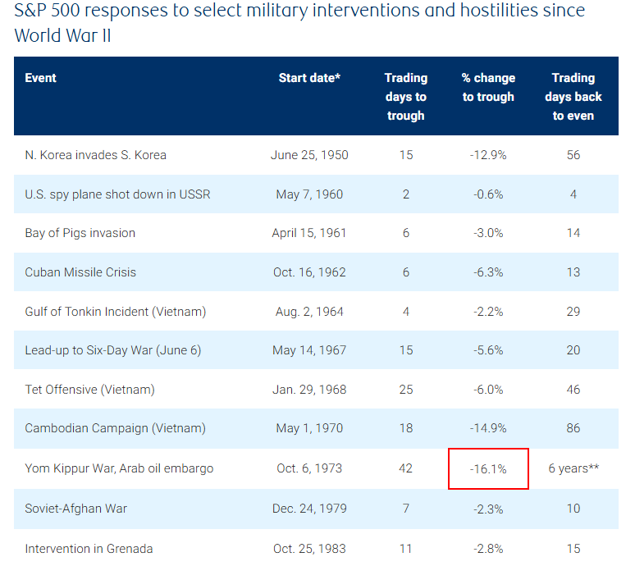Select the 6 years** cell
635x566 pixels.
coord(573,469)
